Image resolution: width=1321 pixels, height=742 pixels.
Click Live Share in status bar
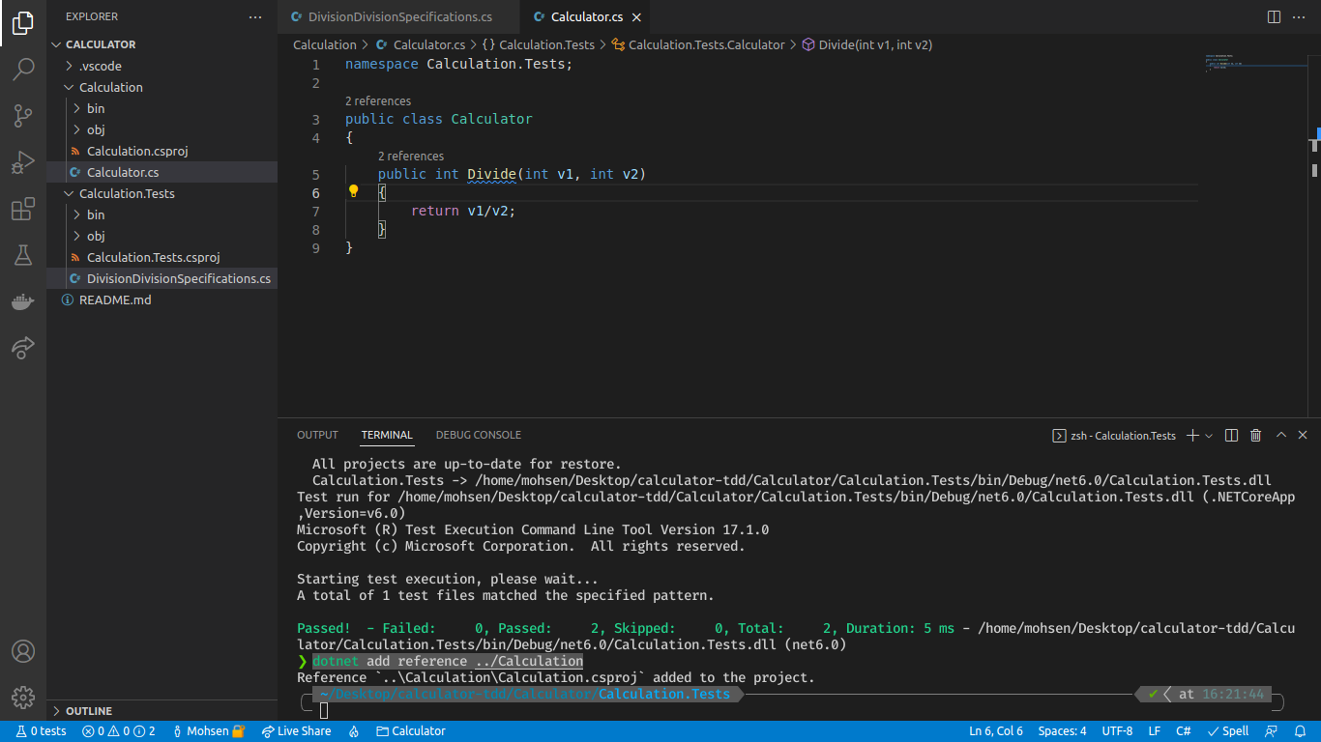coord(296,731)
